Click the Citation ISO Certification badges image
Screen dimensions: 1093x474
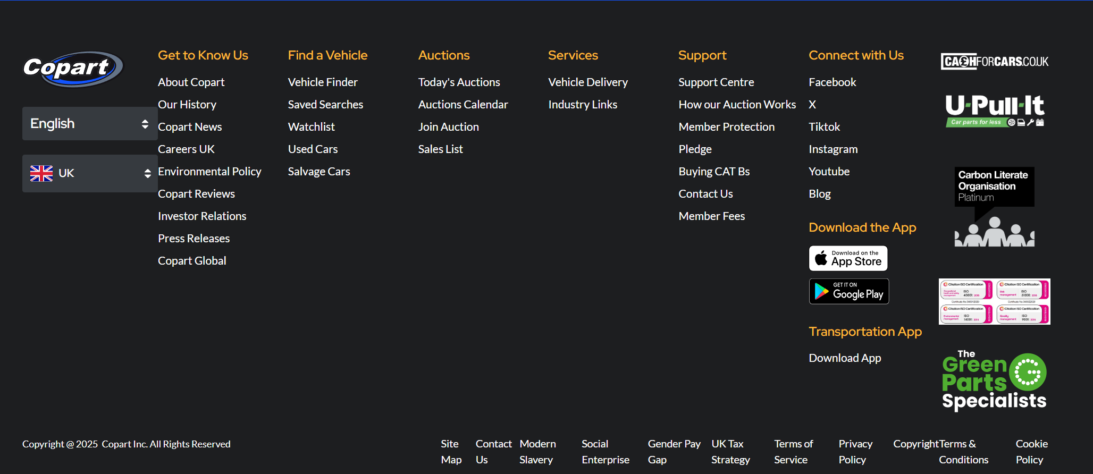point(994,301)
